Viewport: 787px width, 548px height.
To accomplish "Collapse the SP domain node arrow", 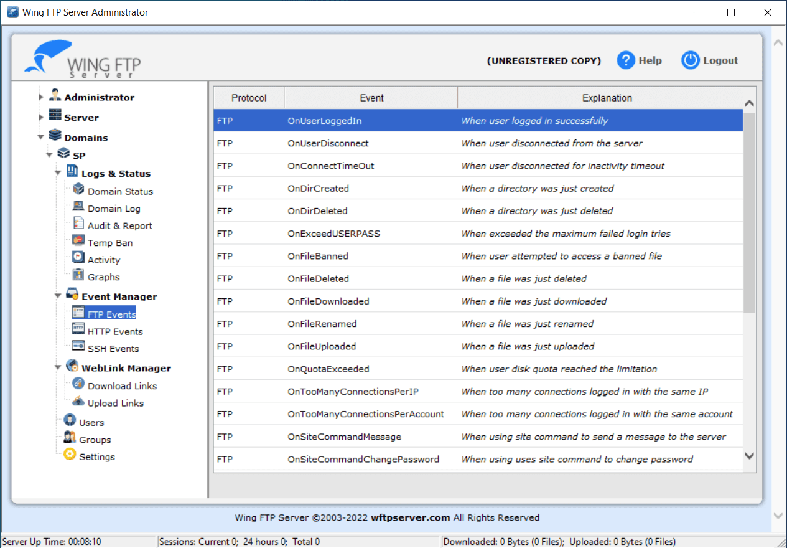I will tap(50, 155).
